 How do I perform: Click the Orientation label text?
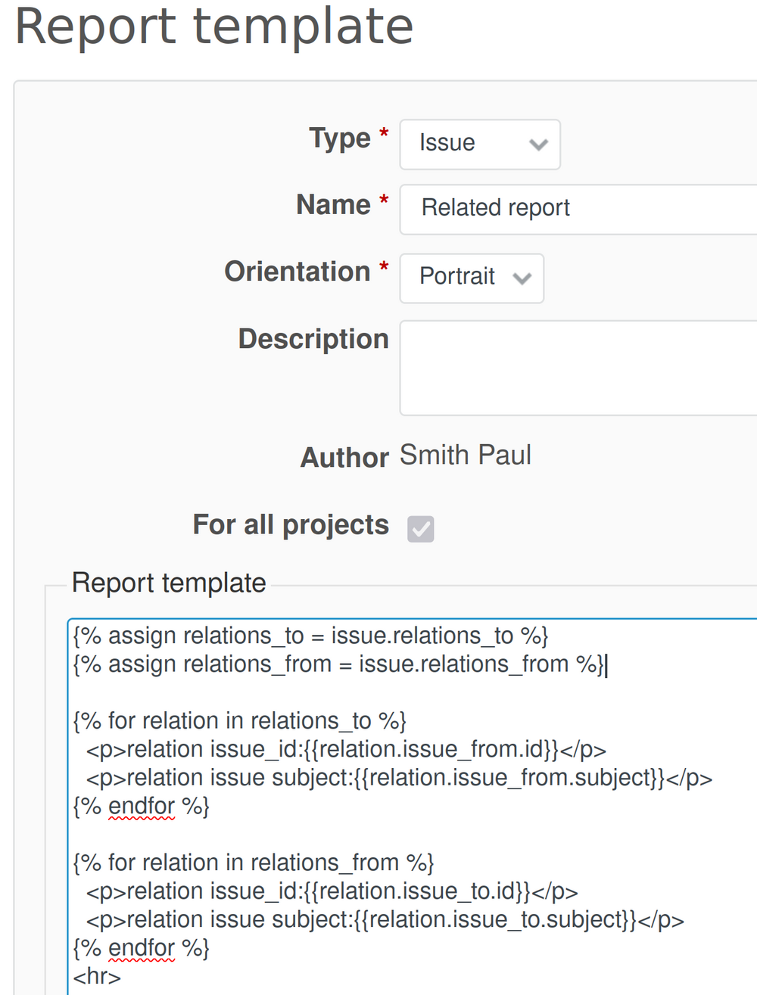point(298,272)
